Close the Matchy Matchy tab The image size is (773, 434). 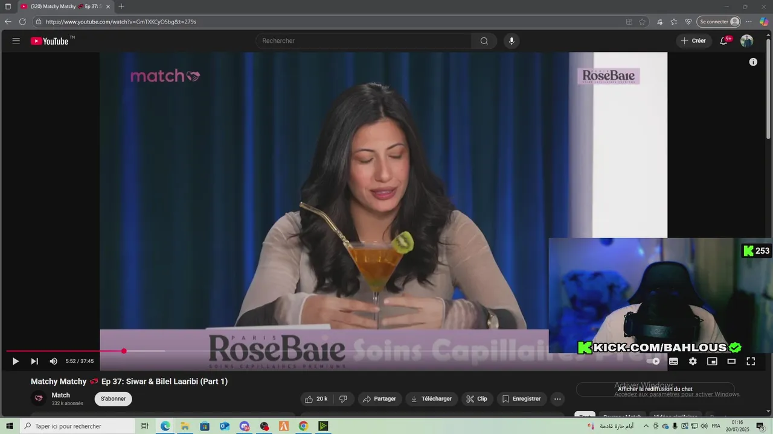108,6
